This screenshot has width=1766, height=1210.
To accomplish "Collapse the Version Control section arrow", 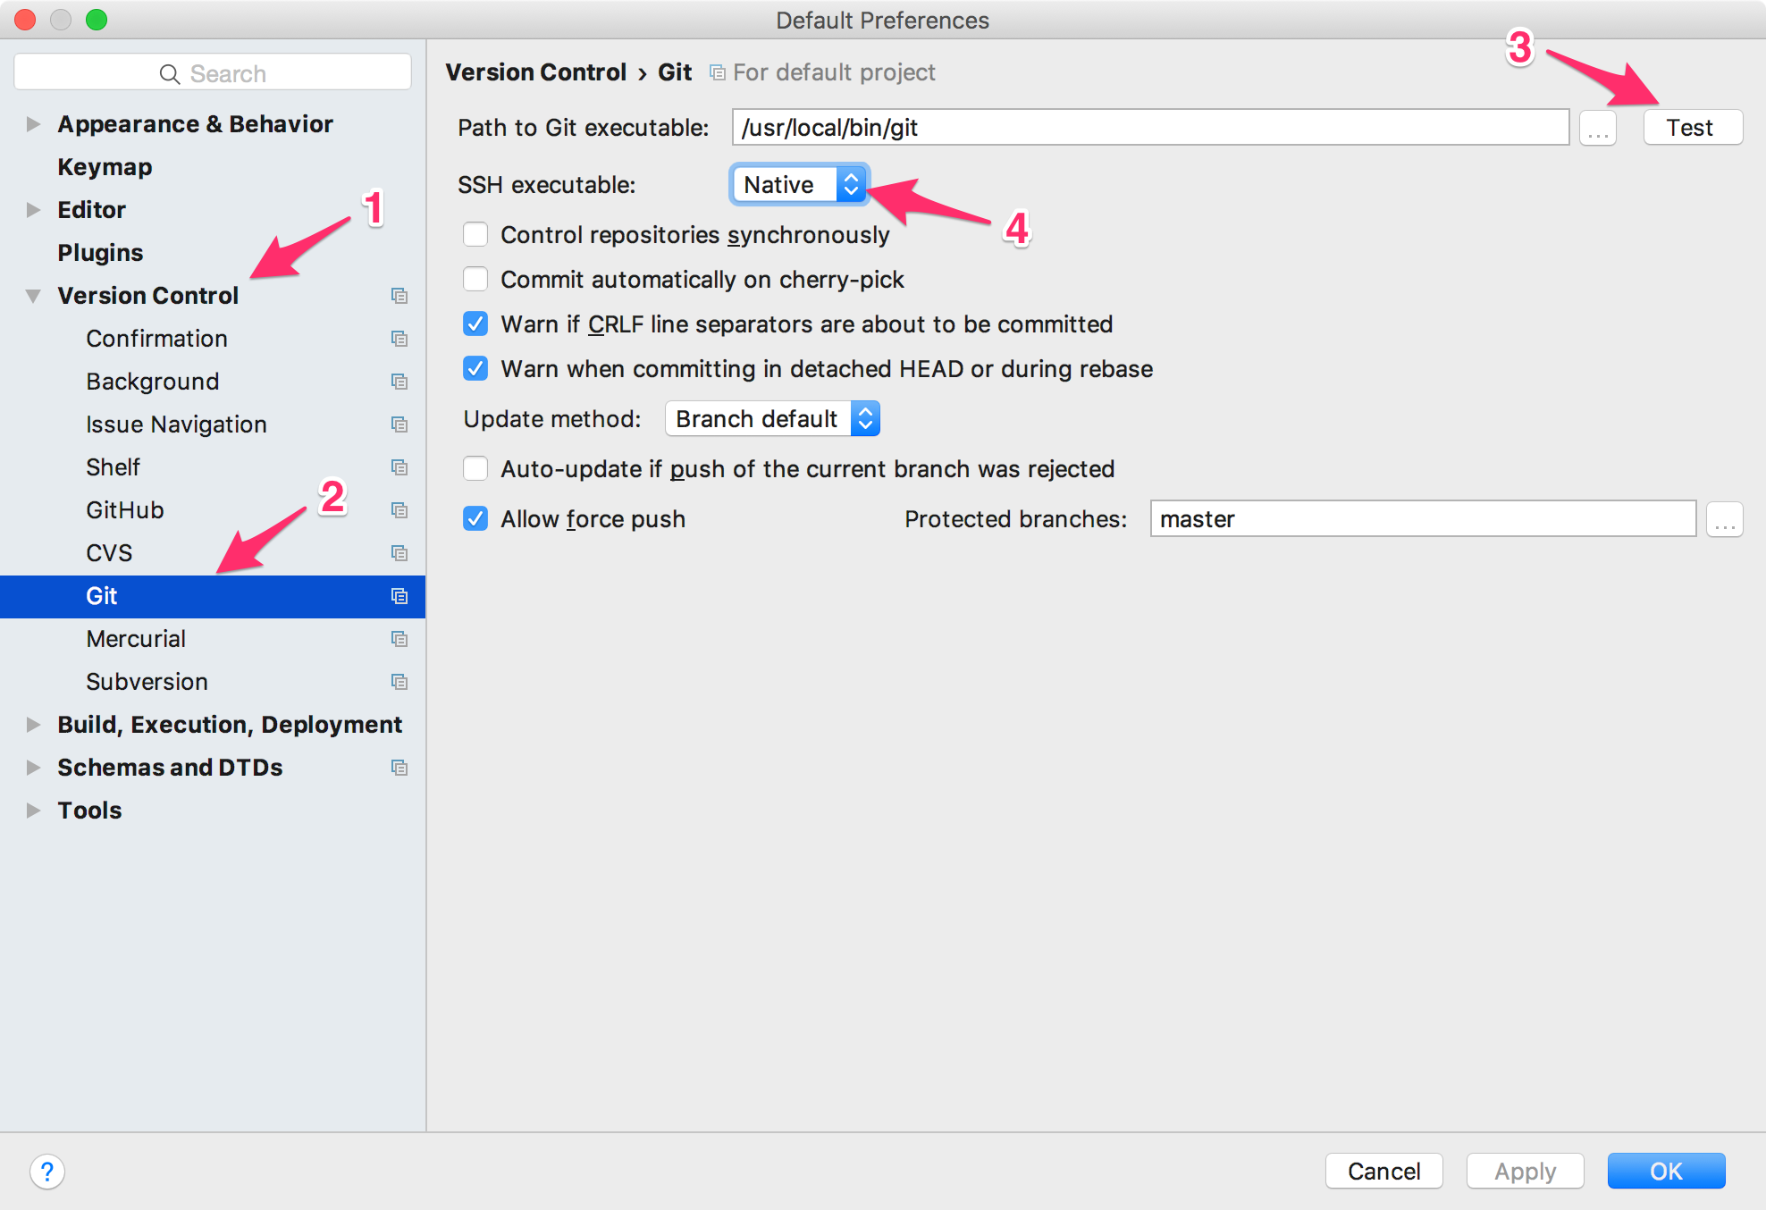I will point(33,296).
